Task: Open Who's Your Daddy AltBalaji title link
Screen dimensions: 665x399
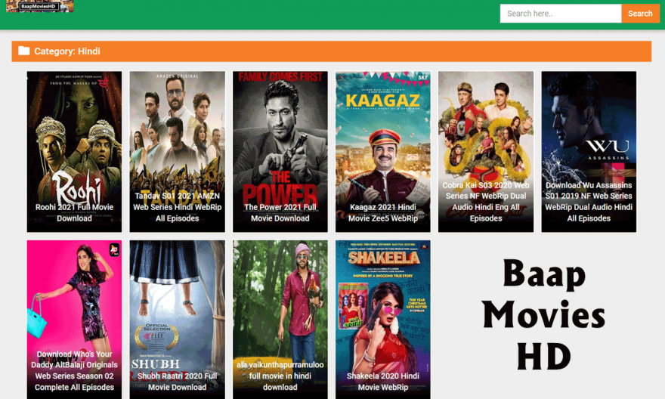Action: (x=74, y=370)
